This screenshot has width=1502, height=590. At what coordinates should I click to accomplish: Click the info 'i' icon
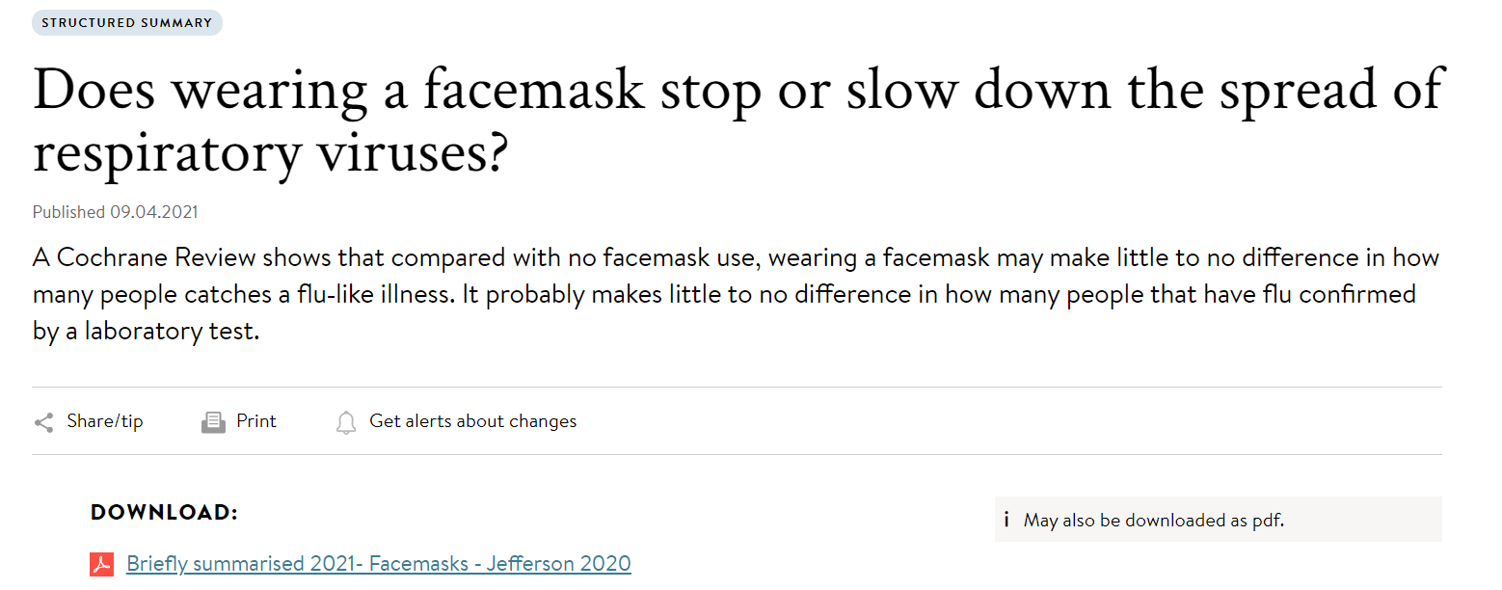(1006, 521)
